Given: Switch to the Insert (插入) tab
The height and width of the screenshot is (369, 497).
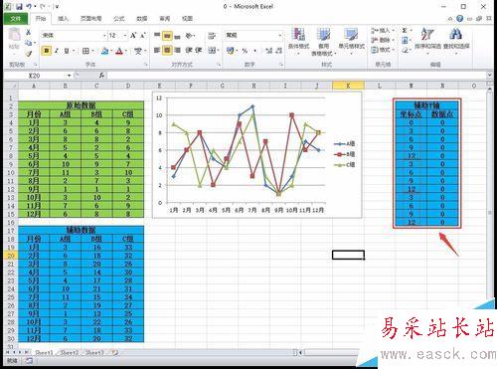Looking at the screenshot, I should 63,19.
